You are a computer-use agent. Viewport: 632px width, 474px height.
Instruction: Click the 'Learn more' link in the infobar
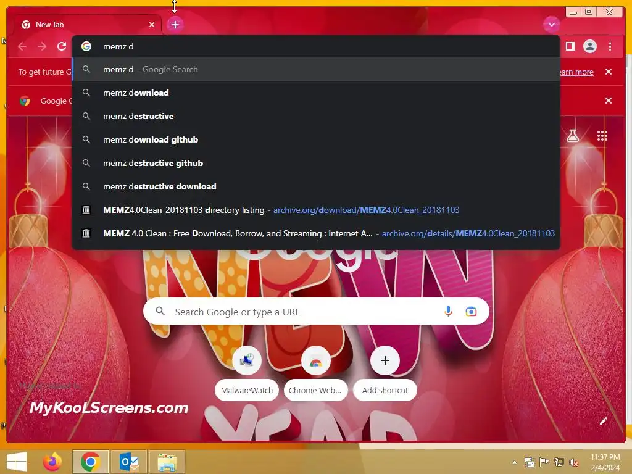(x=576, y=72)
